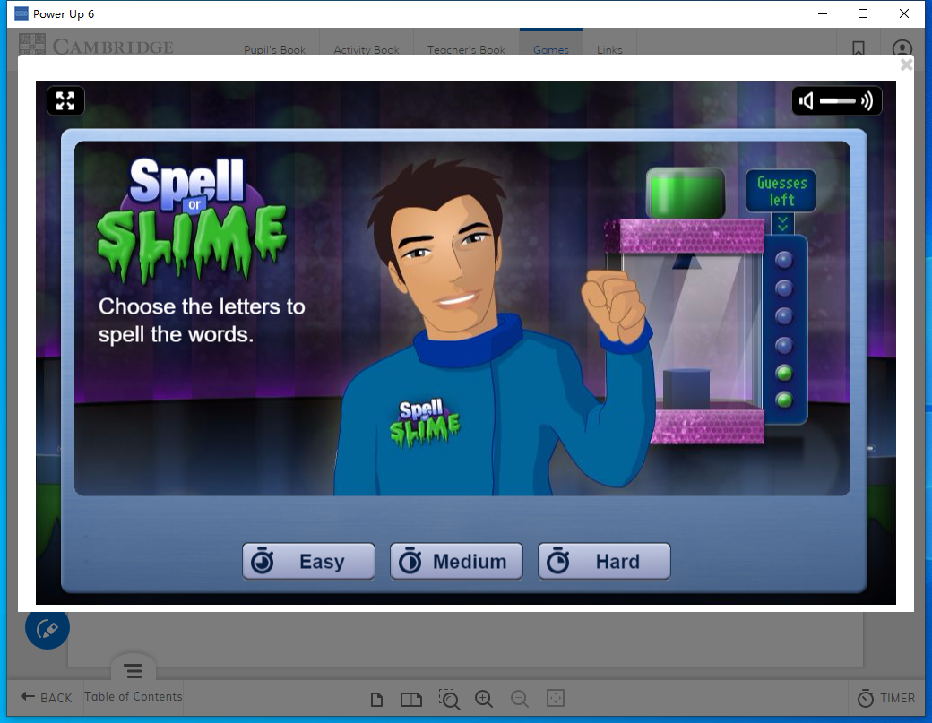932x723 pixels.
Task: Select the Hard difficulty button
Action: click(x=604, y=562)
